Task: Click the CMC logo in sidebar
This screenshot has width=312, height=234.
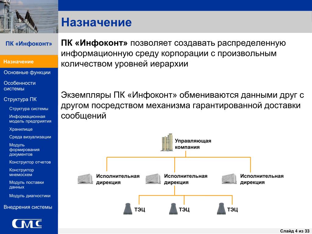Action: point(27,224)
